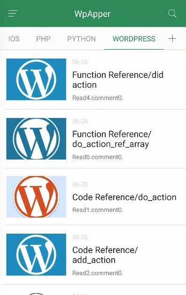The image size is (186, 295).
Task: Add a new category with plus icon
Action: click(x=172, y=39)
